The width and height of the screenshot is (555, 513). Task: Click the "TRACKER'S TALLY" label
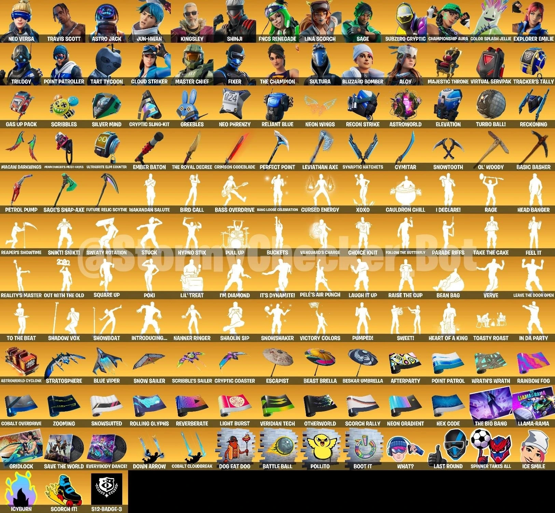[533, 82]
